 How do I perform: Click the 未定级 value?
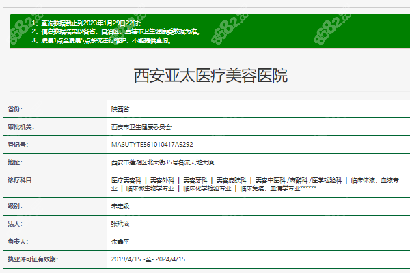point(120,206)
